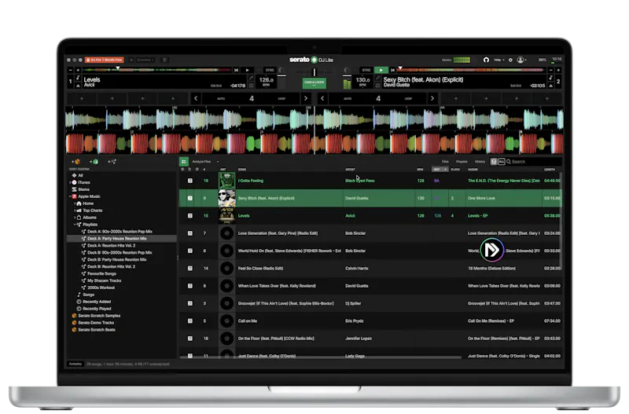Viewport: 629px width, 414px height.
Task: Select the 'Call on Me' track row
Action: (370, 321)
